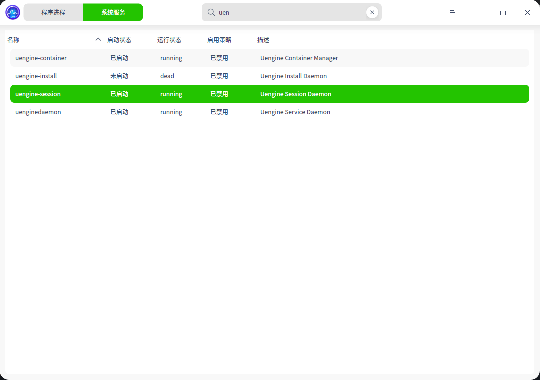Click the dead state of uengine-install
540x380 pixels.
click(167, 76)
